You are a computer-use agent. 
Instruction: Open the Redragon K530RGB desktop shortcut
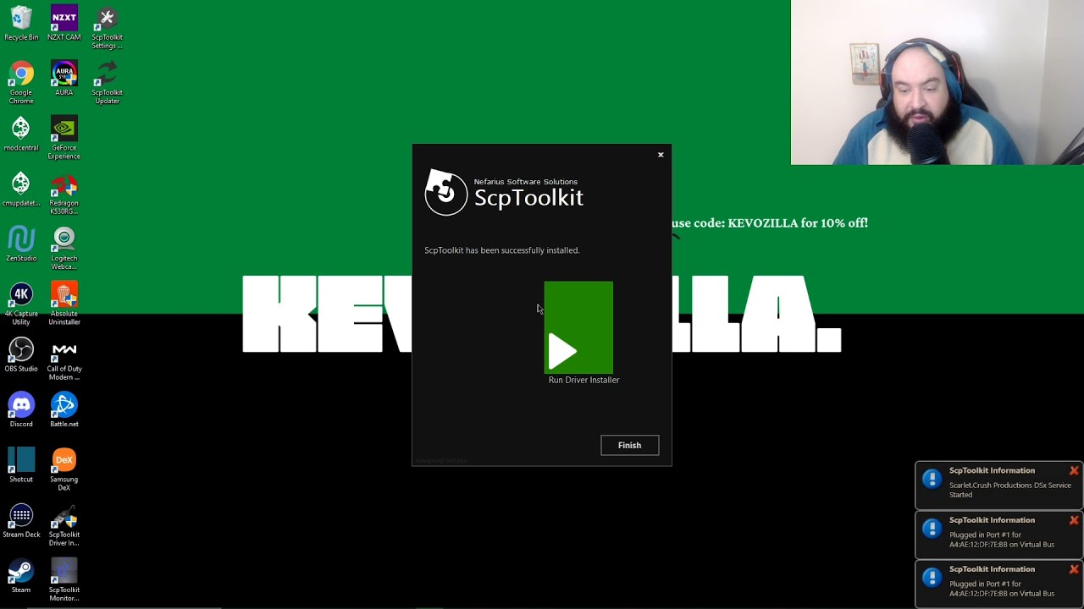click(64, 193)
